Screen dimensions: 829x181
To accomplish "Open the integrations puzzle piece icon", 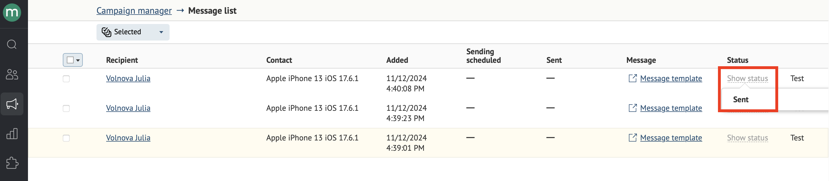I will (12, 163).
